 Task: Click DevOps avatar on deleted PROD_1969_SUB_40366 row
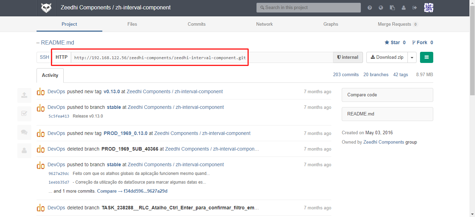[x=41, y=149]
